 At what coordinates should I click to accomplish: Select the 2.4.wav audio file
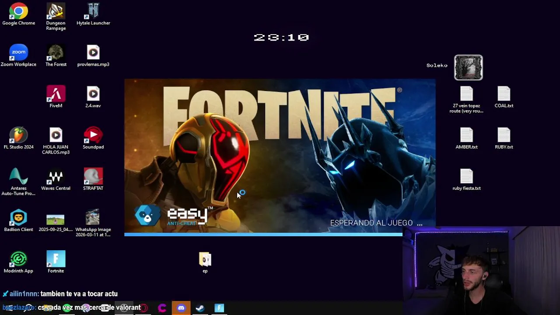pos(93,97)
